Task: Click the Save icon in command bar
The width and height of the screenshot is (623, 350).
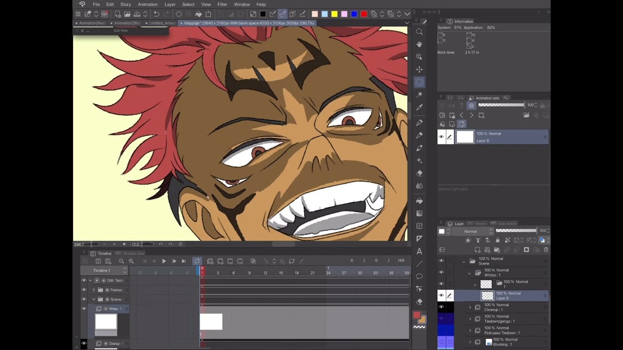Action: click(137, 14)
